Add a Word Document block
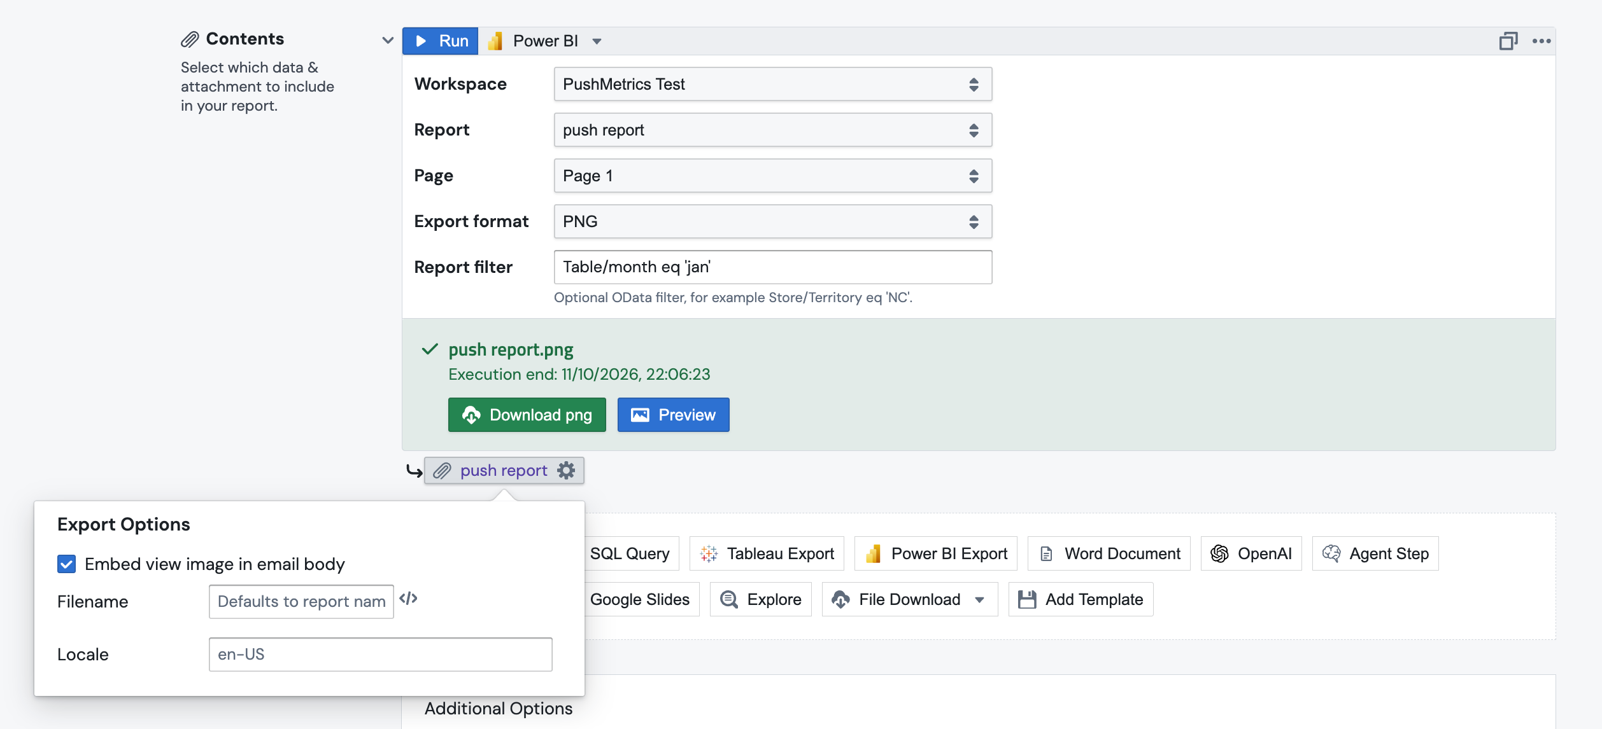The height and width of the screenshot is (729, 1602). point(1109,553)
